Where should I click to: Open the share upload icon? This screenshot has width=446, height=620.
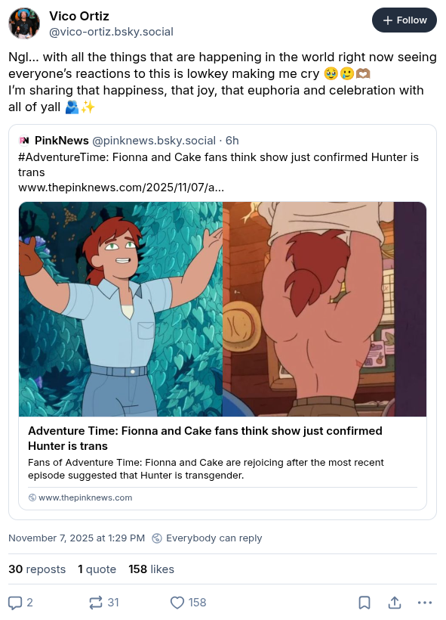394,603
